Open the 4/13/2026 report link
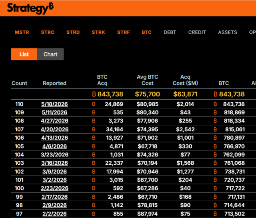 pyautogui.click(x=54, y=138)
